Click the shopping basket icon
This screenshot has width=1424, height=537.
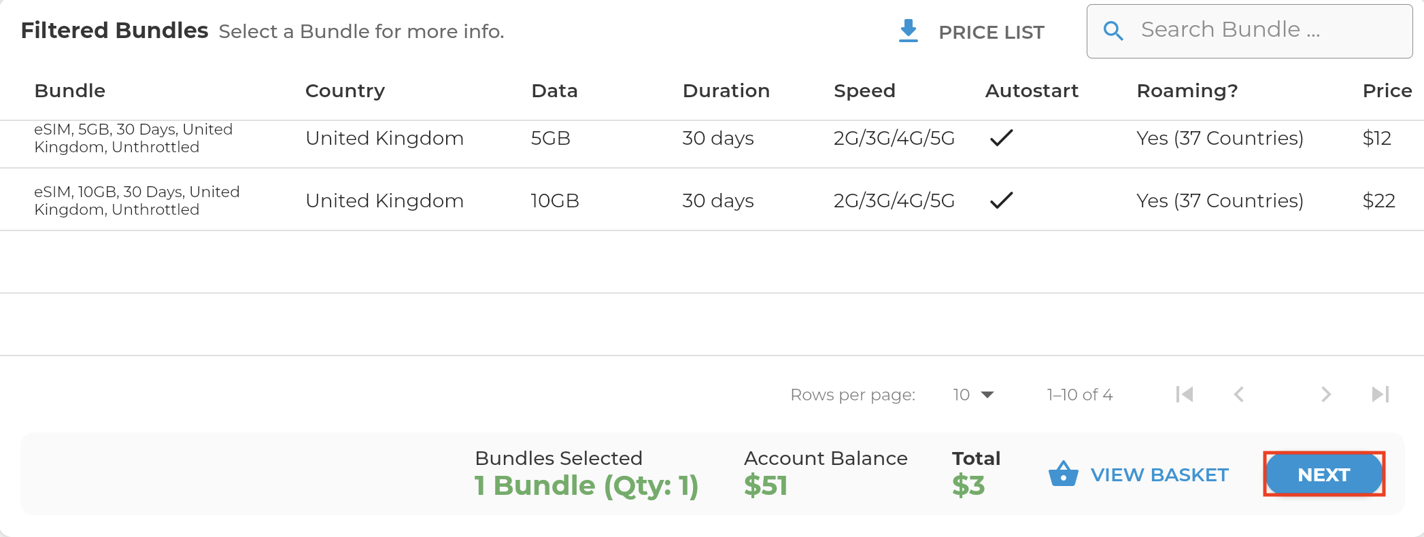pos(1063,474)
